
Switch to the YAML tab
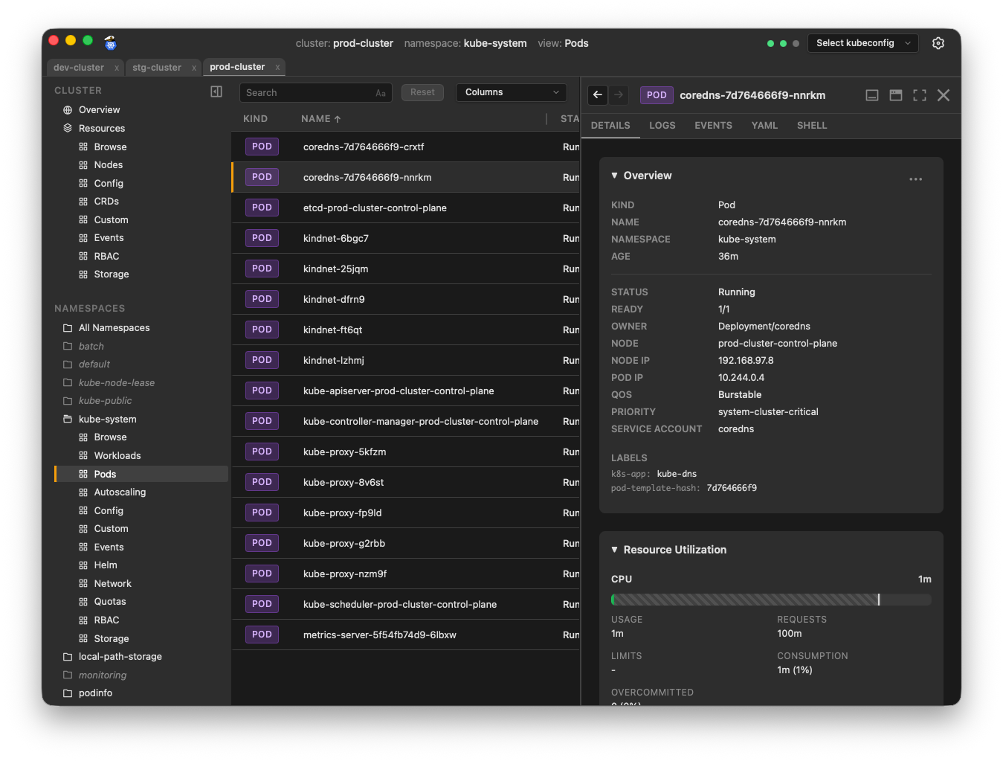764,125
